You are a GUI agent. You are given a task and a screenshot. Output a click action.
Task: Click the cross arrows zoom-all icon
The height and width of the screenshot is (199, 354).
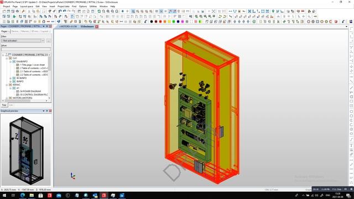[x=214, y=11]
